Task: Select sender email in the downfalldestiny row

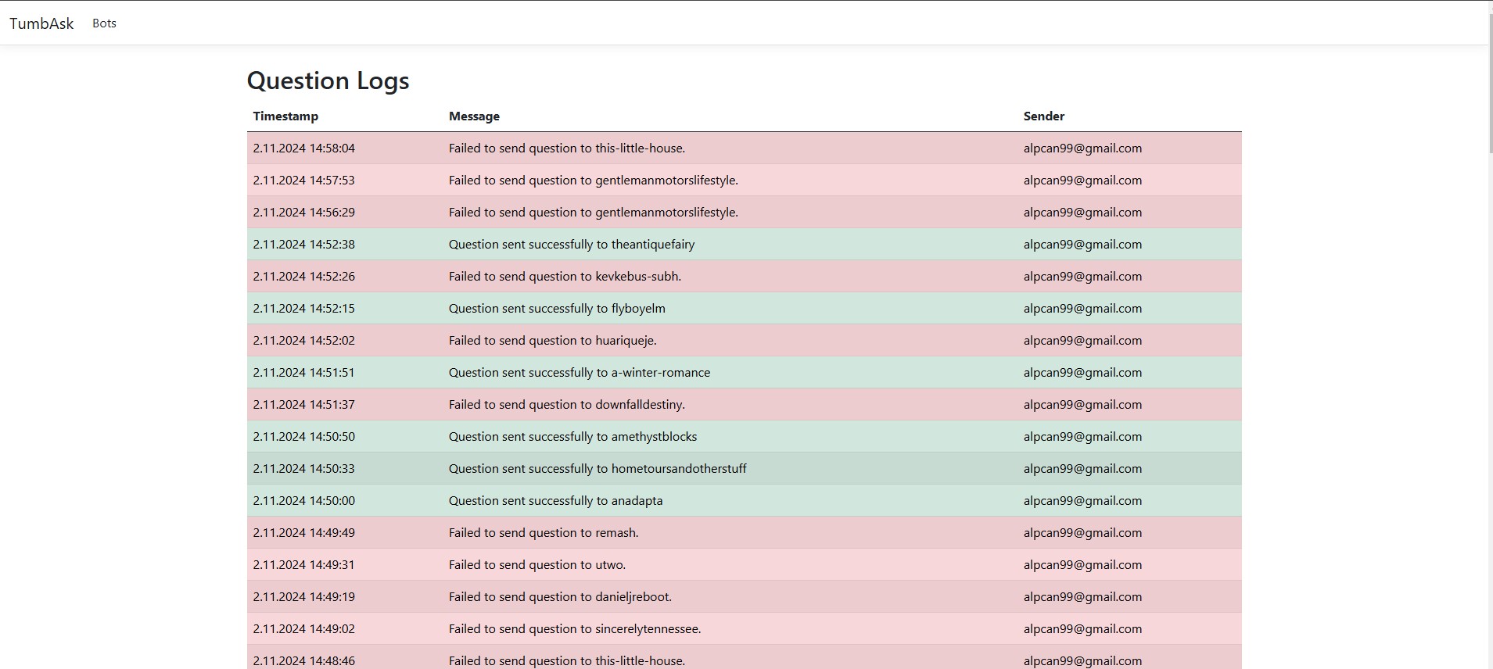Action: (1082, 405)
